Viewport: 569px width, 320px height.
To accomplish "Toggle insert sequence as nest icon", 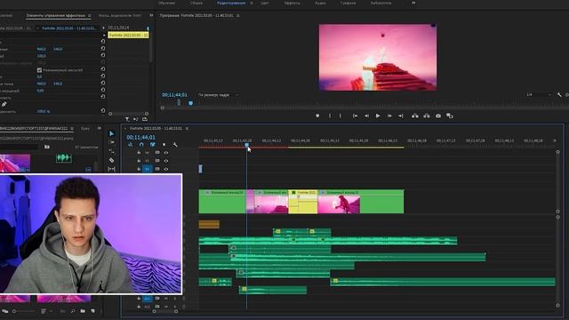I will tap(130, 145).
